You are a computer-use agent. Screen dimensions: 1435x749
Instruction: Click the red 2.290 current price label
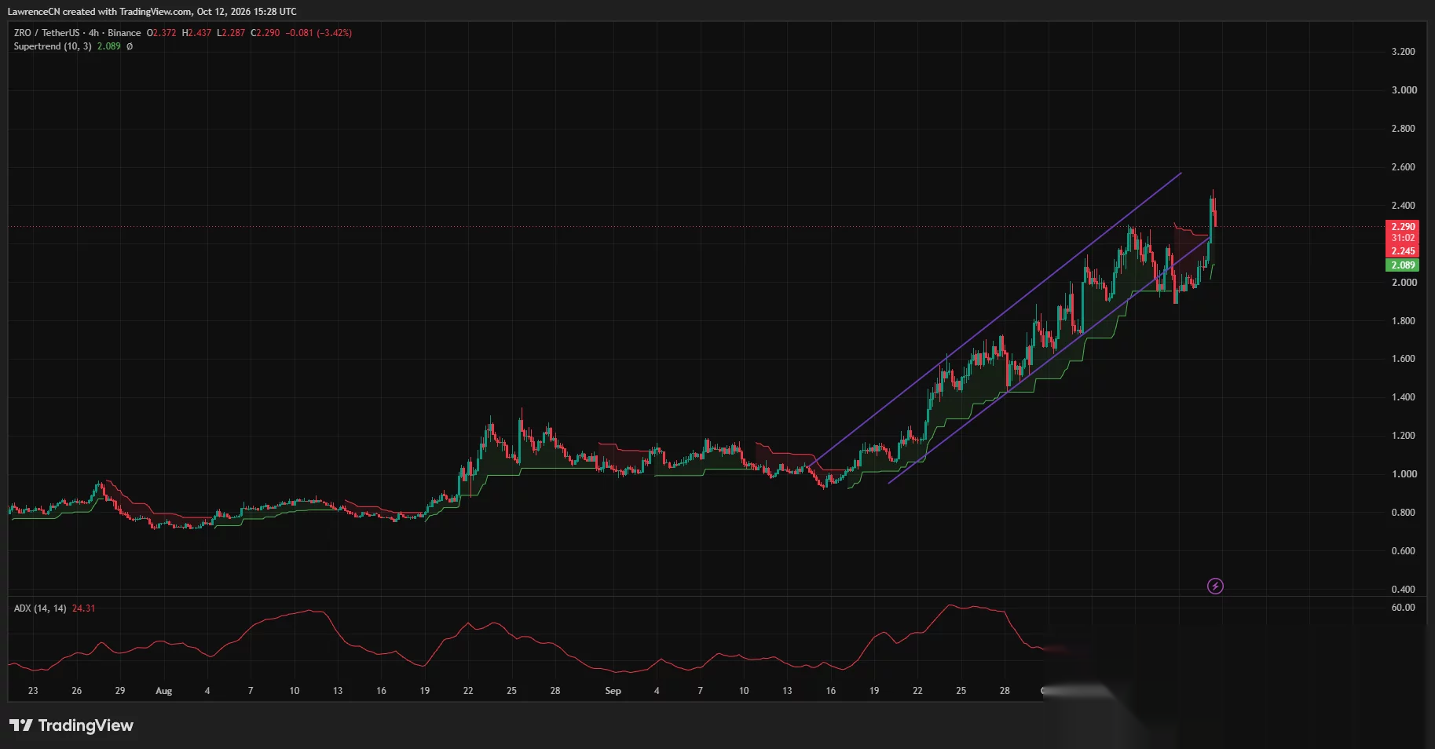[x=1402, y=227]
